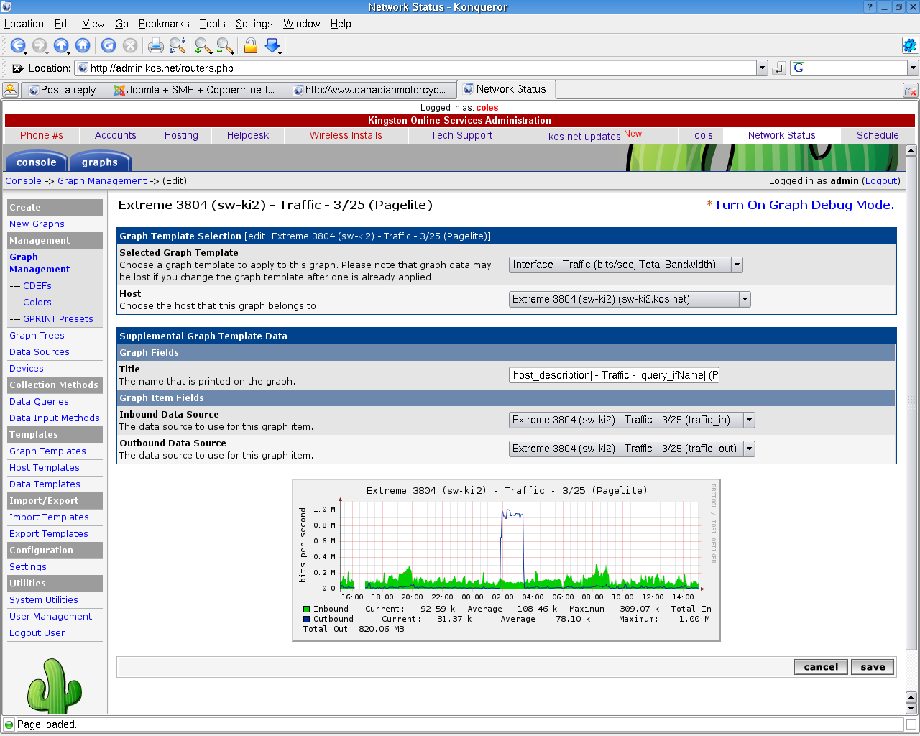
Task: Click the title bar help question mark button
Action: (x=870, y=6)
